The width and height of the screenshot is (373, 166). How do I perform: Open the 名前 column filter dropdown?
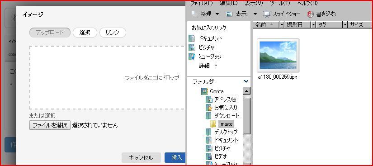tap(282, 25)
